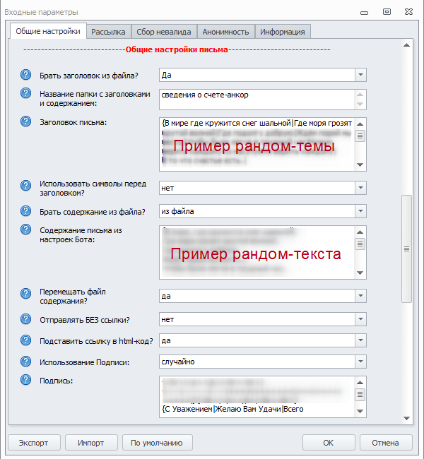Open 'Использовать символы перед заголовком?' dropdown
This screenshot has width=424, height=459.
coord(360,188)
